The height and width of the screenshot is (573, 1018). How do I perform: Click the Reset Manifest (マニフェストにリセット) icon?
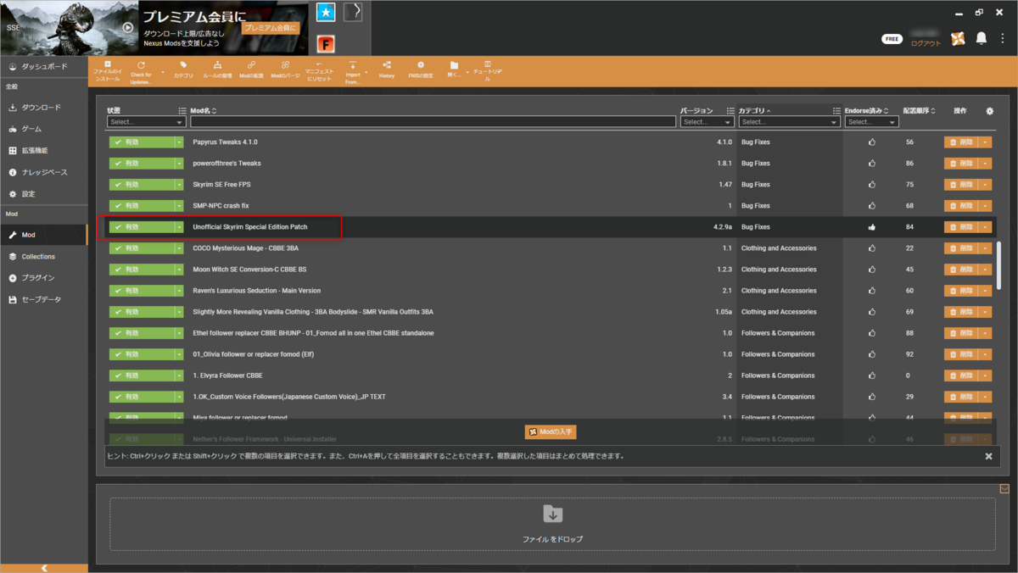320,64
